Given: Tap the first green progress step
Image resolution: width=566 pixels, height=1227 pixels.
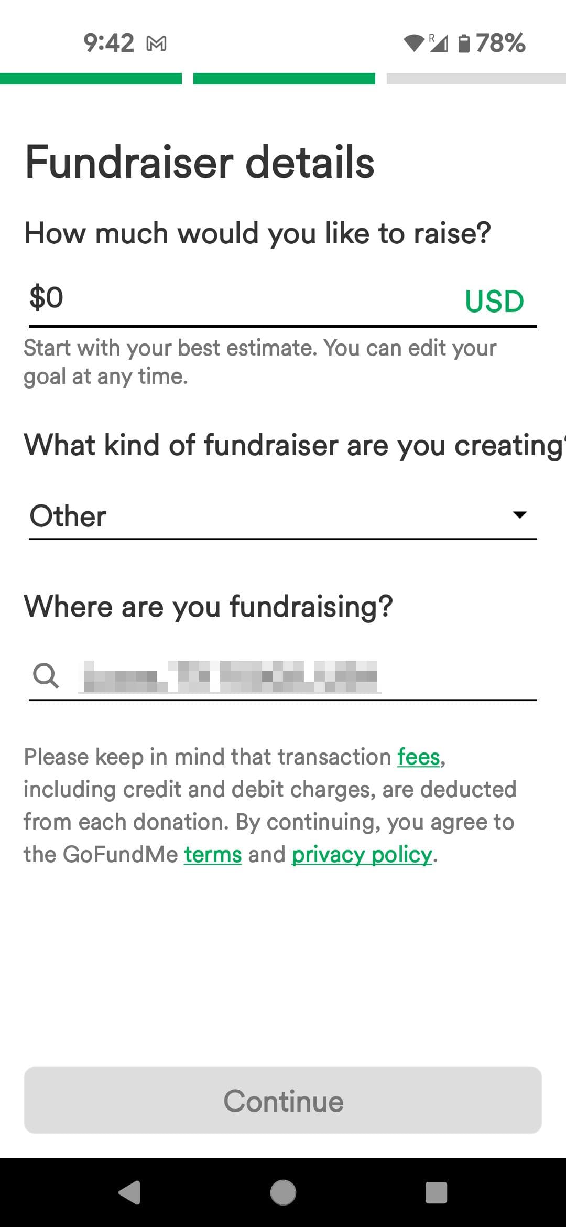Looking at the screenshot, I should [91, 79].
